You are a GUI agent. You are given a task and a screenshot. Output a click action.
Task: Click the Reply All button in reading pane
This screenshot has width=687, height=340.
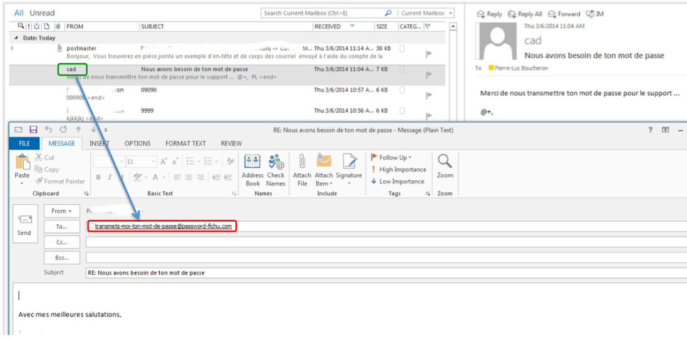[525, 14]
